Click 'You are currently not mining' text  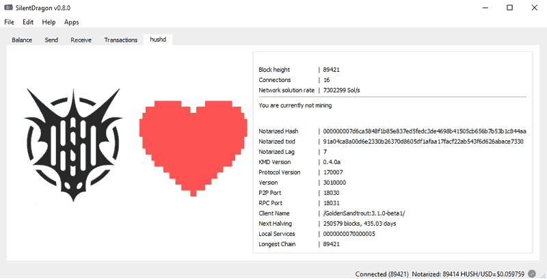(295, 105)
